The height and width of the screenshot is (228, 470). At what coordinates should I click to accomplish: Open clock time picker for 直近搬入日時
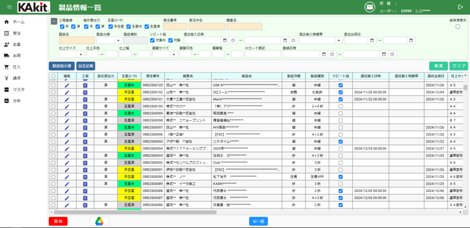click(x=233, y=40)
